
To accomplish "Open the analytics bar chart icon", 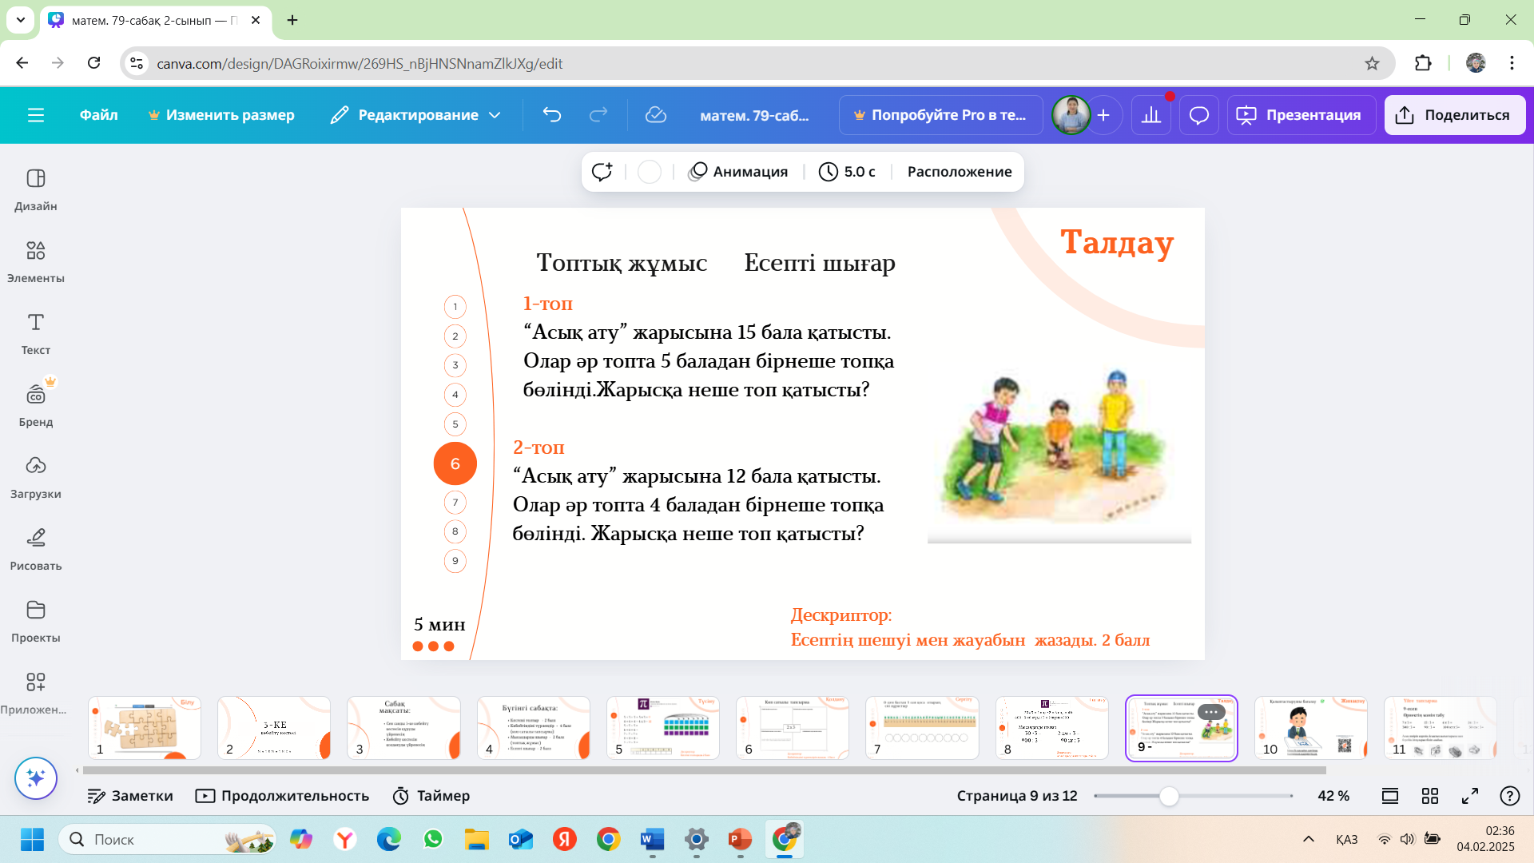I will (x=1150, y=115).
